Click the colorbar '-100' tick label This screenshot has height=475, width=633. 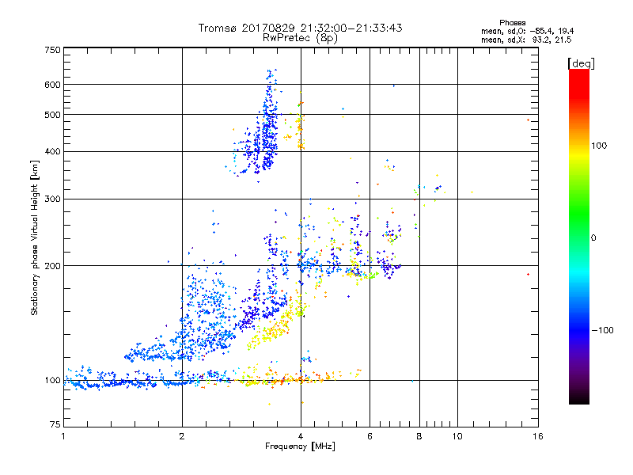coord(602,330)
